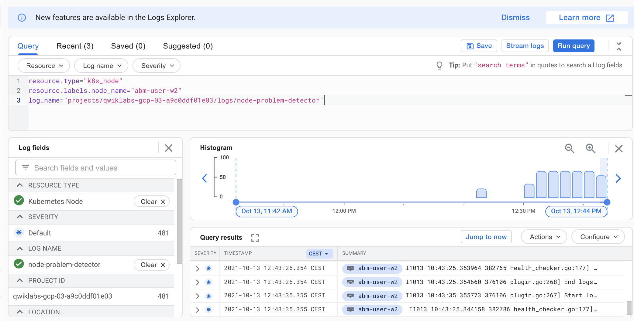Viewport: 634px width, 321px height.
Task: Click the histogram start time slider handle
Action: click(x=236, y=202)
